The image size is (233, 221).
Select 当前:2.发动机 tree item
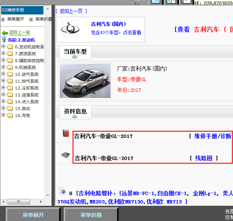point(21,40)
